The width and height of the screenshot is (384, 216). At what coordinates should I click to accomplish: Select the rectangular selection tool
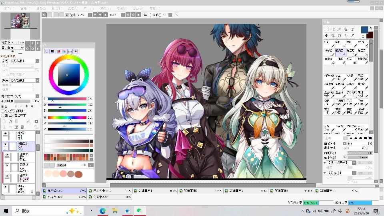[x=326, y=29]
